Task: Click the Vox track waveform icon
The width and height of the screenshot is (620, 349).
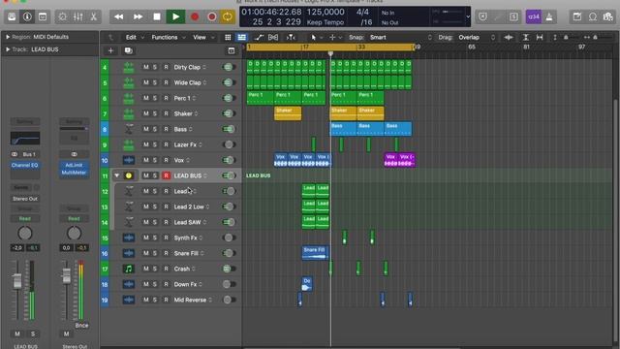Action: 129,160
